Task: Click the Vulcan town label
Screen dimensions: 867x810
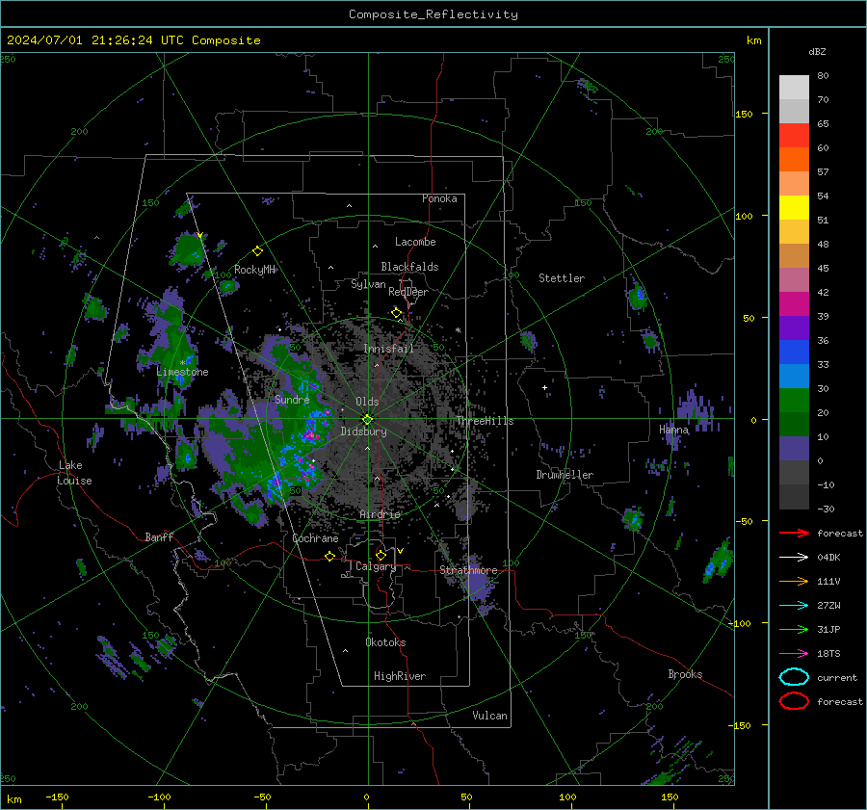Action: tap(489, 716)
